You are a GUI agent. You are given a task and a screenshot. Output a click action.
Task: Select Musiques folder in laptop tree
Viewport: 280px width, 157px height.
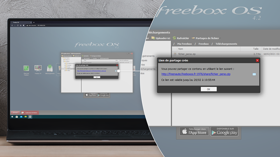tap(69, 65)
